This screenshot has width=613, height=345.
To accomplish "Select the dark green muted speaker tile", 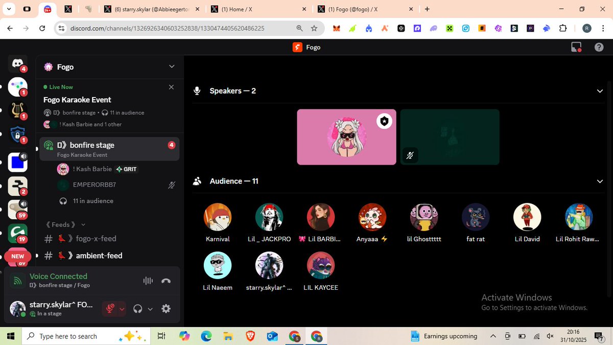I will 450,137.
